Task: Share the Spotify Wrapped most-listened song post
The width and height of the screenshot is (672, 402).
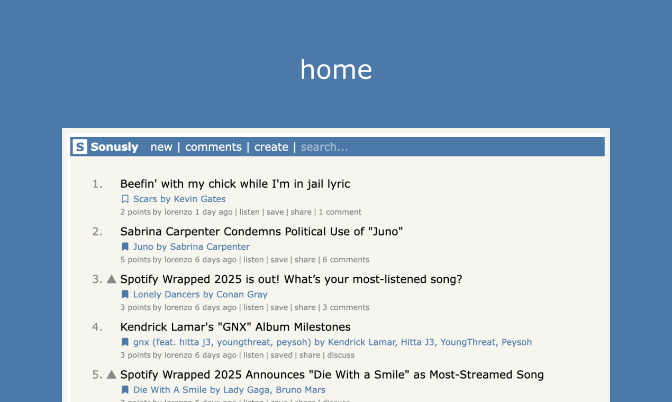Action: tap(305, 307)
